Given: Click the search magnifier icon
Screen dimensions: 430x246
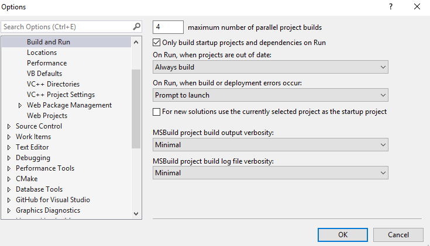Looking at the screenshot, I should click(x=136, y=27).
